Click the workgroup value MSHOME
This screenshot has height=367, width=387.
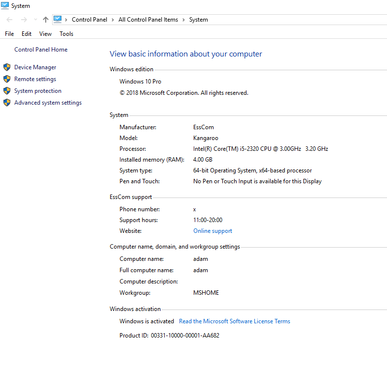(206, 293)
